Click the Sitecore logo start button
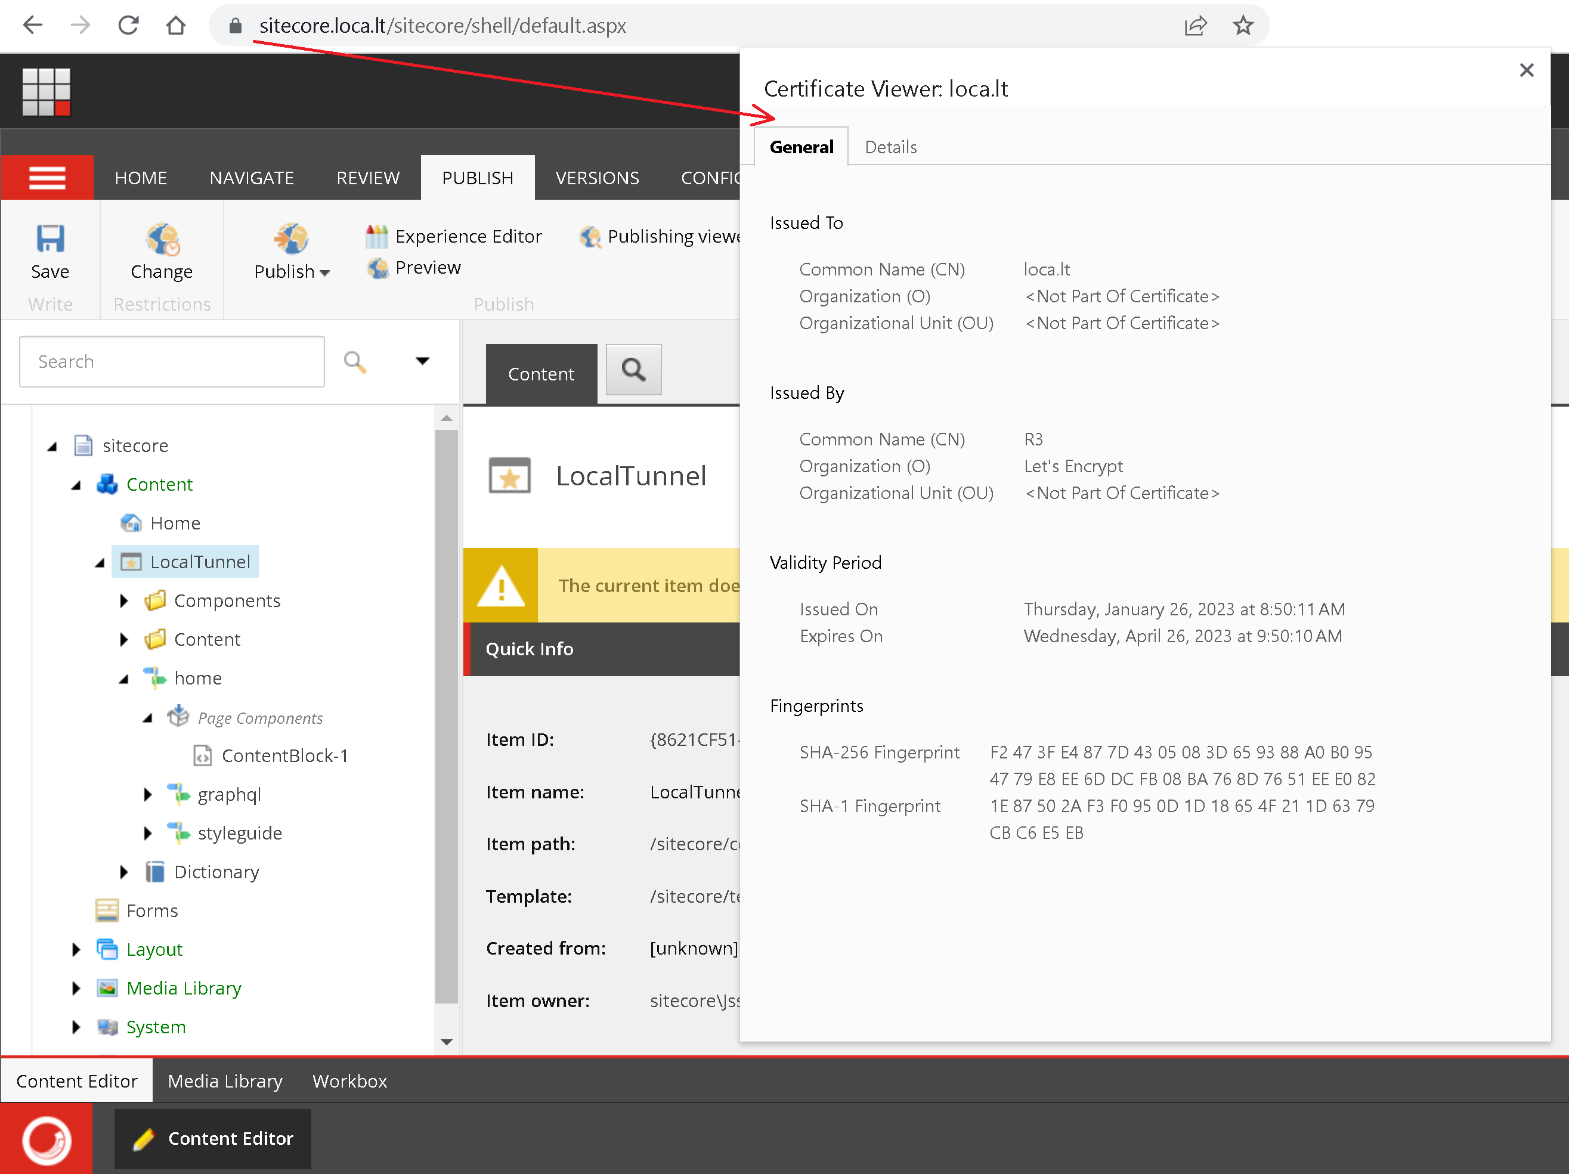 click(x=47, y=1139)
